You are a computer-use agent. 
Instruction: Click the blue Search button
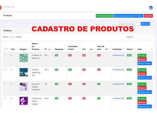click(145, 24)
